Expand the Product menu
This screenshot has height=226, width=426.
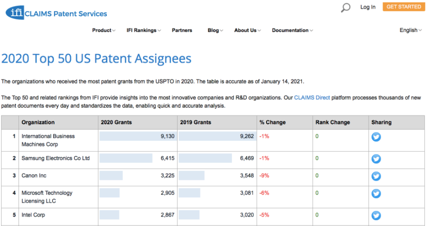104,30
